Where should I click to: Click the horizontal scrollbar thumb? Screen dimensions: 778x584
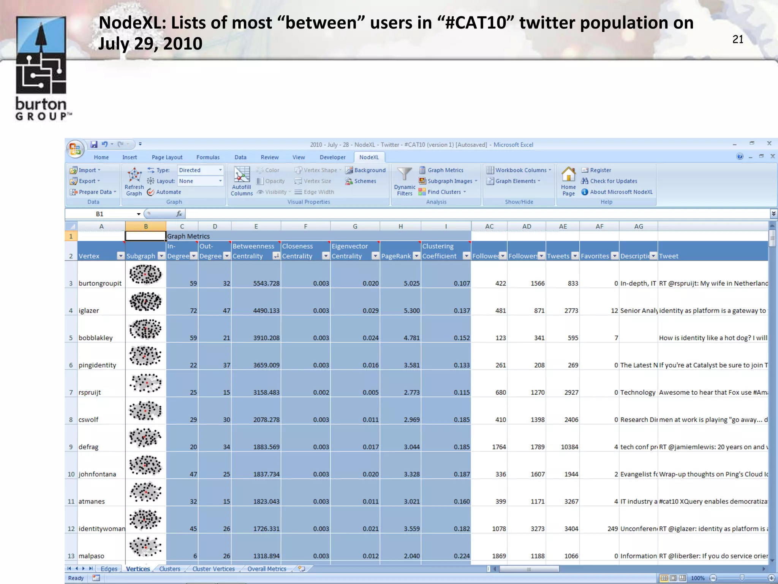coord(529,569)
